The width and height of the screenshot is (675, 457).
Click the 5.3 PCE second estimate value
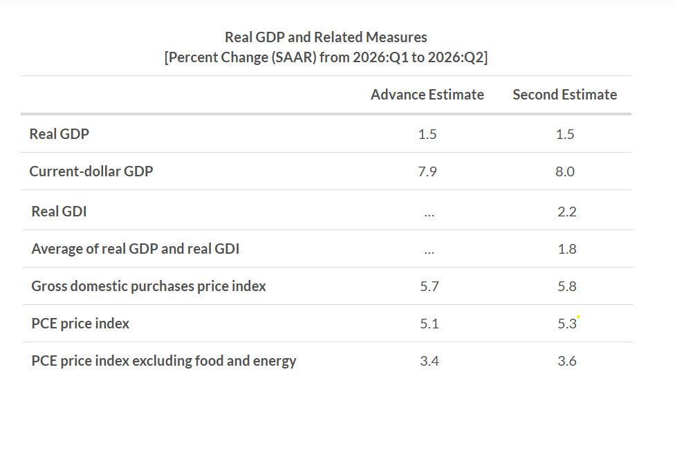tap(567, 324)
